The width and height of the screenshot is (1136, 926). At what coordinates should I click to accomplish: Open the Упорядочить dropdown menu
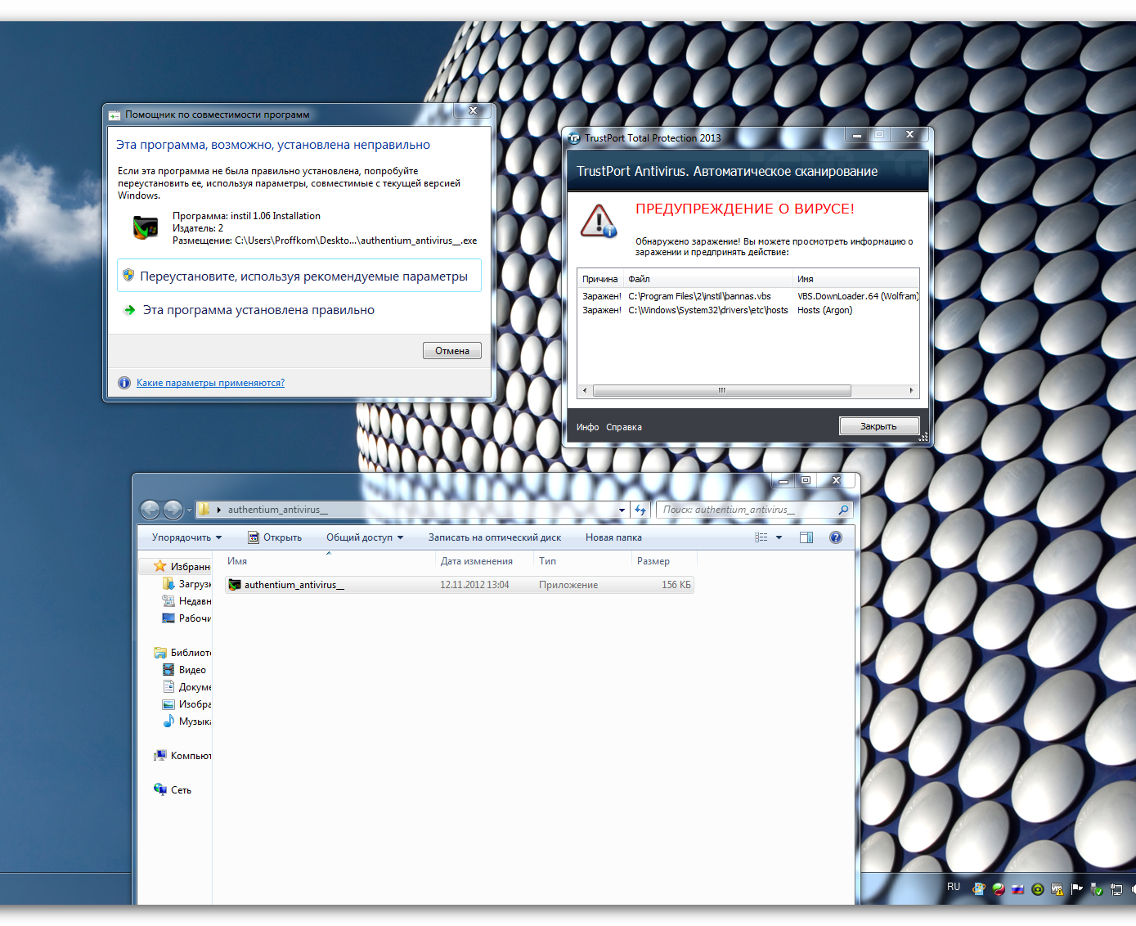[x=186, y=537]
